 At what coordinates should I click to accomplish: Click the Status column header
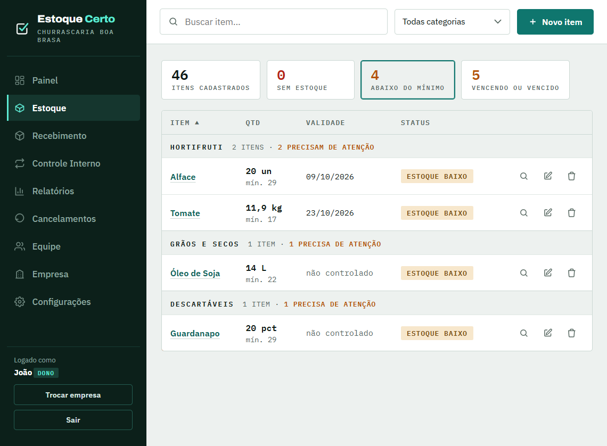click(415, 122)
